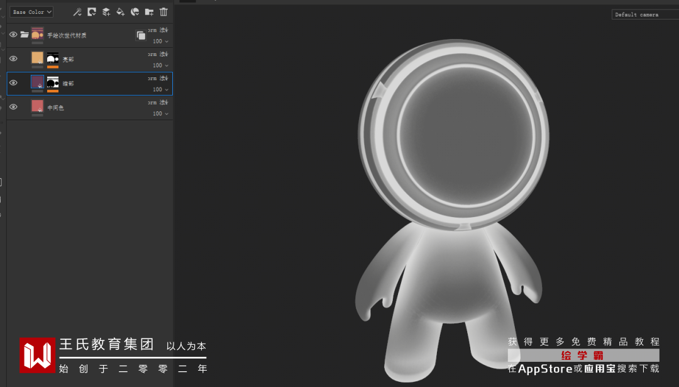Click the 亮部 layer orange fill thumbnail
The height and width of the screenshot is (387, 679).
pyautogui.click(x=37, y=58)
